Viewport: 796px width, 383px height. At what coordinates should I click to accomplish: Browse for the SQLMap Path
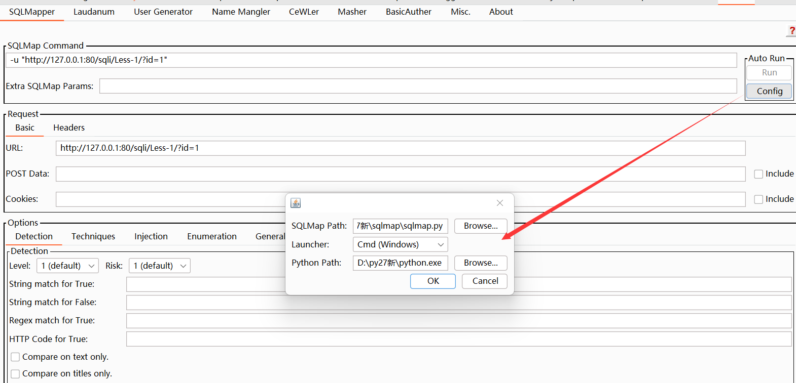[481, 226]
